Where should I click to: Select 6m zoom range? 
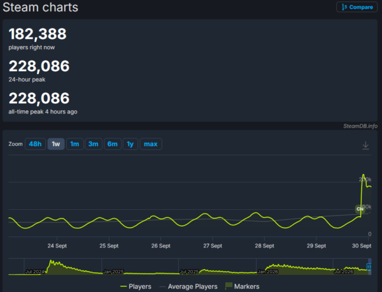[x=112, y=144]
